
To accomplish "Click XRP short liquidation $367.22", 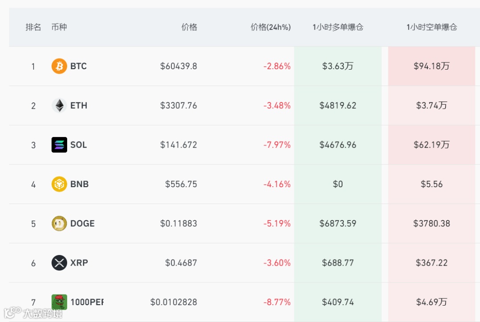I will [432, 263].
